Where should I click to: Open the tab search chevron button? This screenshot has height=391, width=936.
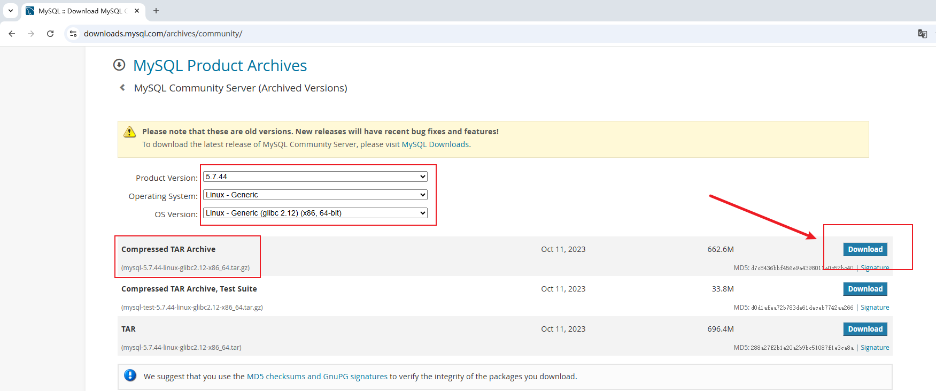click(11, 11)
